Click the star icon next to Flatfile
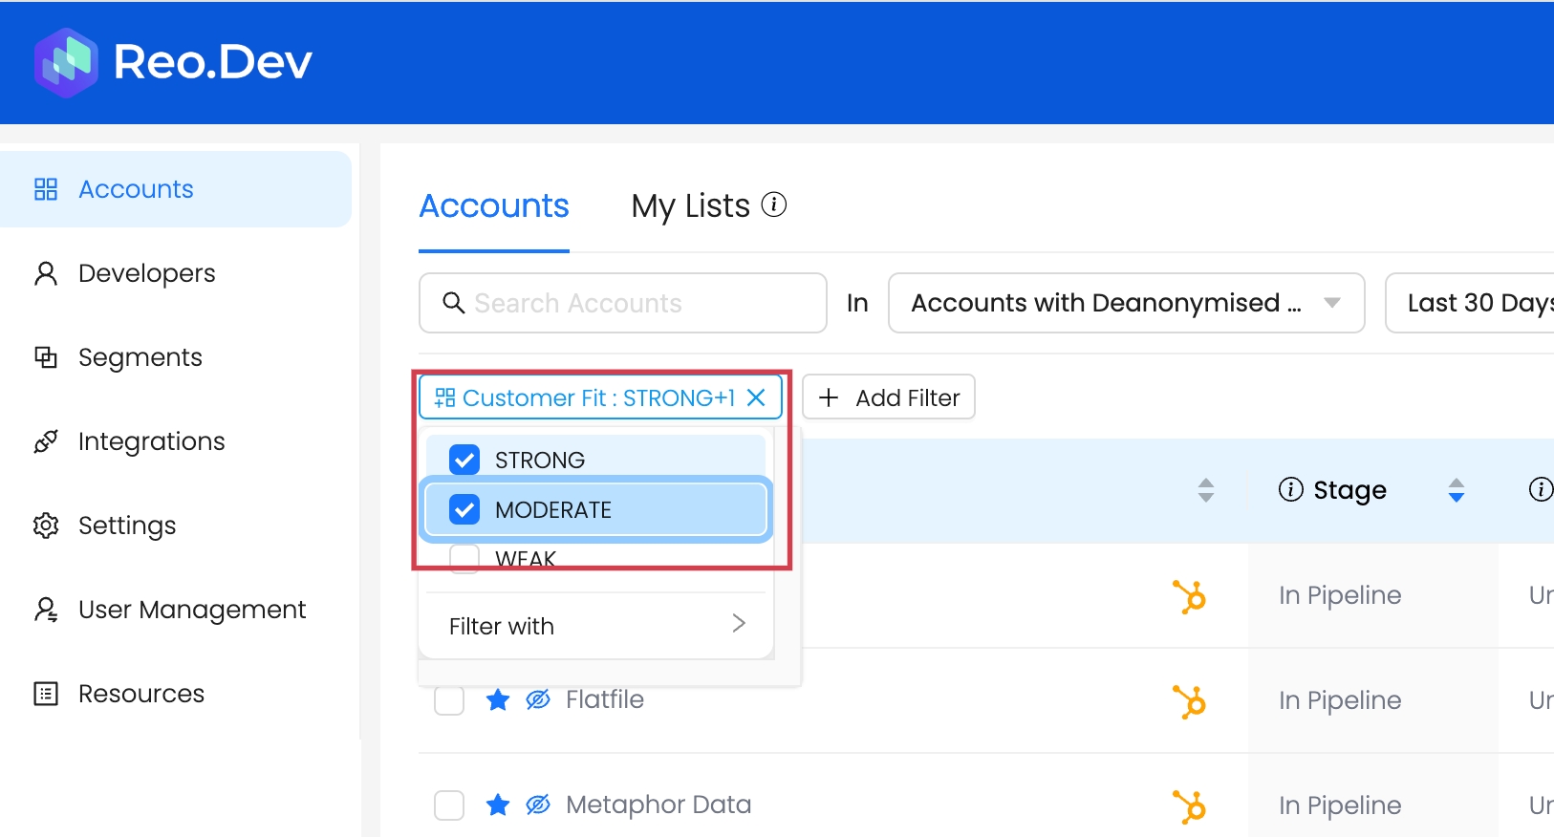This screenshot has width=1554, height=837. pos(498,700)
